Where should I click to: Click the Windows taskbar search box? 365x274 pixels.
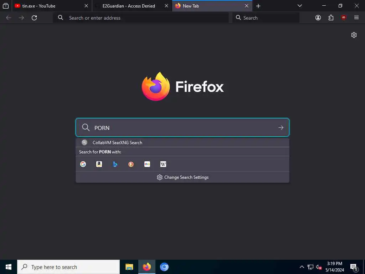[68, 267]
